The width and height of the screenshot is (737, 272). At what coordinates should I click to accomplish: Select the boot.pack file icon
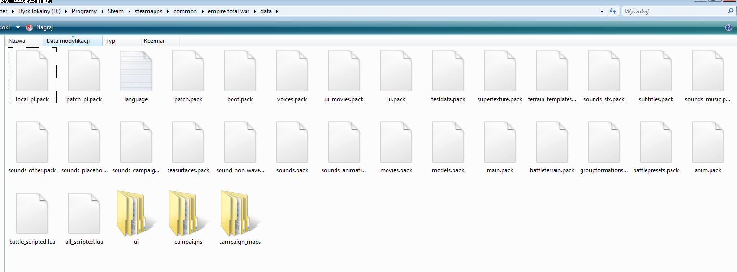pyautogui.click(x=240, y=71)
